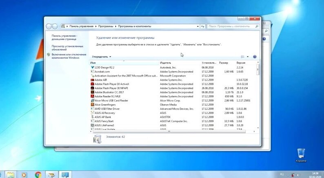Click the horizontal scrollbar of program list

tap(169, 132)
